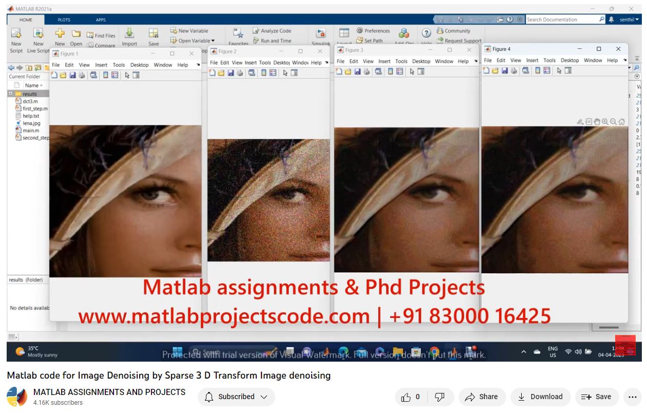Click the Search Documentation field
647x413 pixels.
[565, 20]
